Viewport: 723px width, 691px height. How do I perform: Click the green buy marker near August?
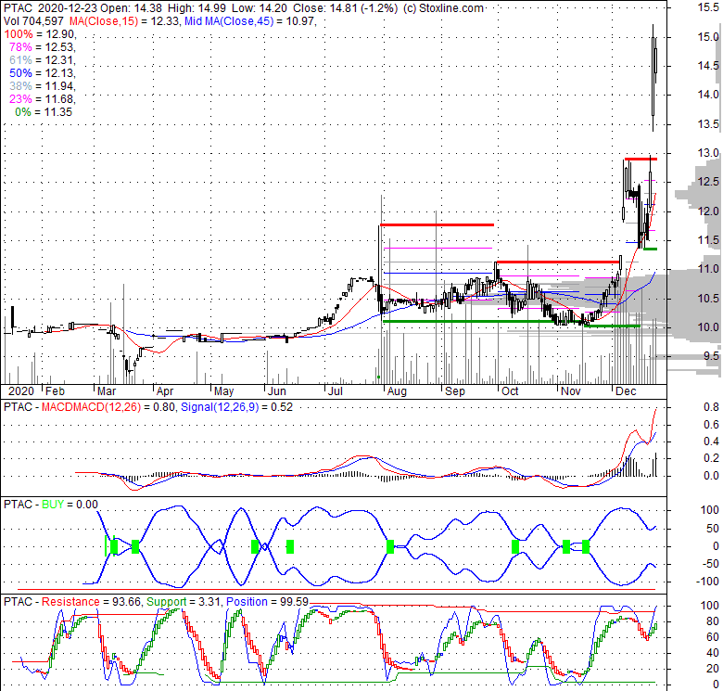[x=390, y=546]
